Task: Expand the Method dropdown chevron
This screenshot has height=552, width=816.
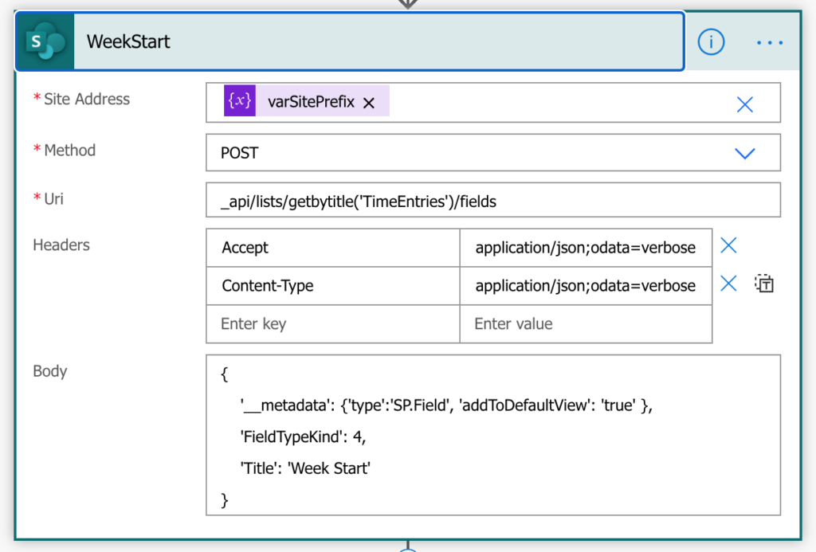Action: pos(744,153)
